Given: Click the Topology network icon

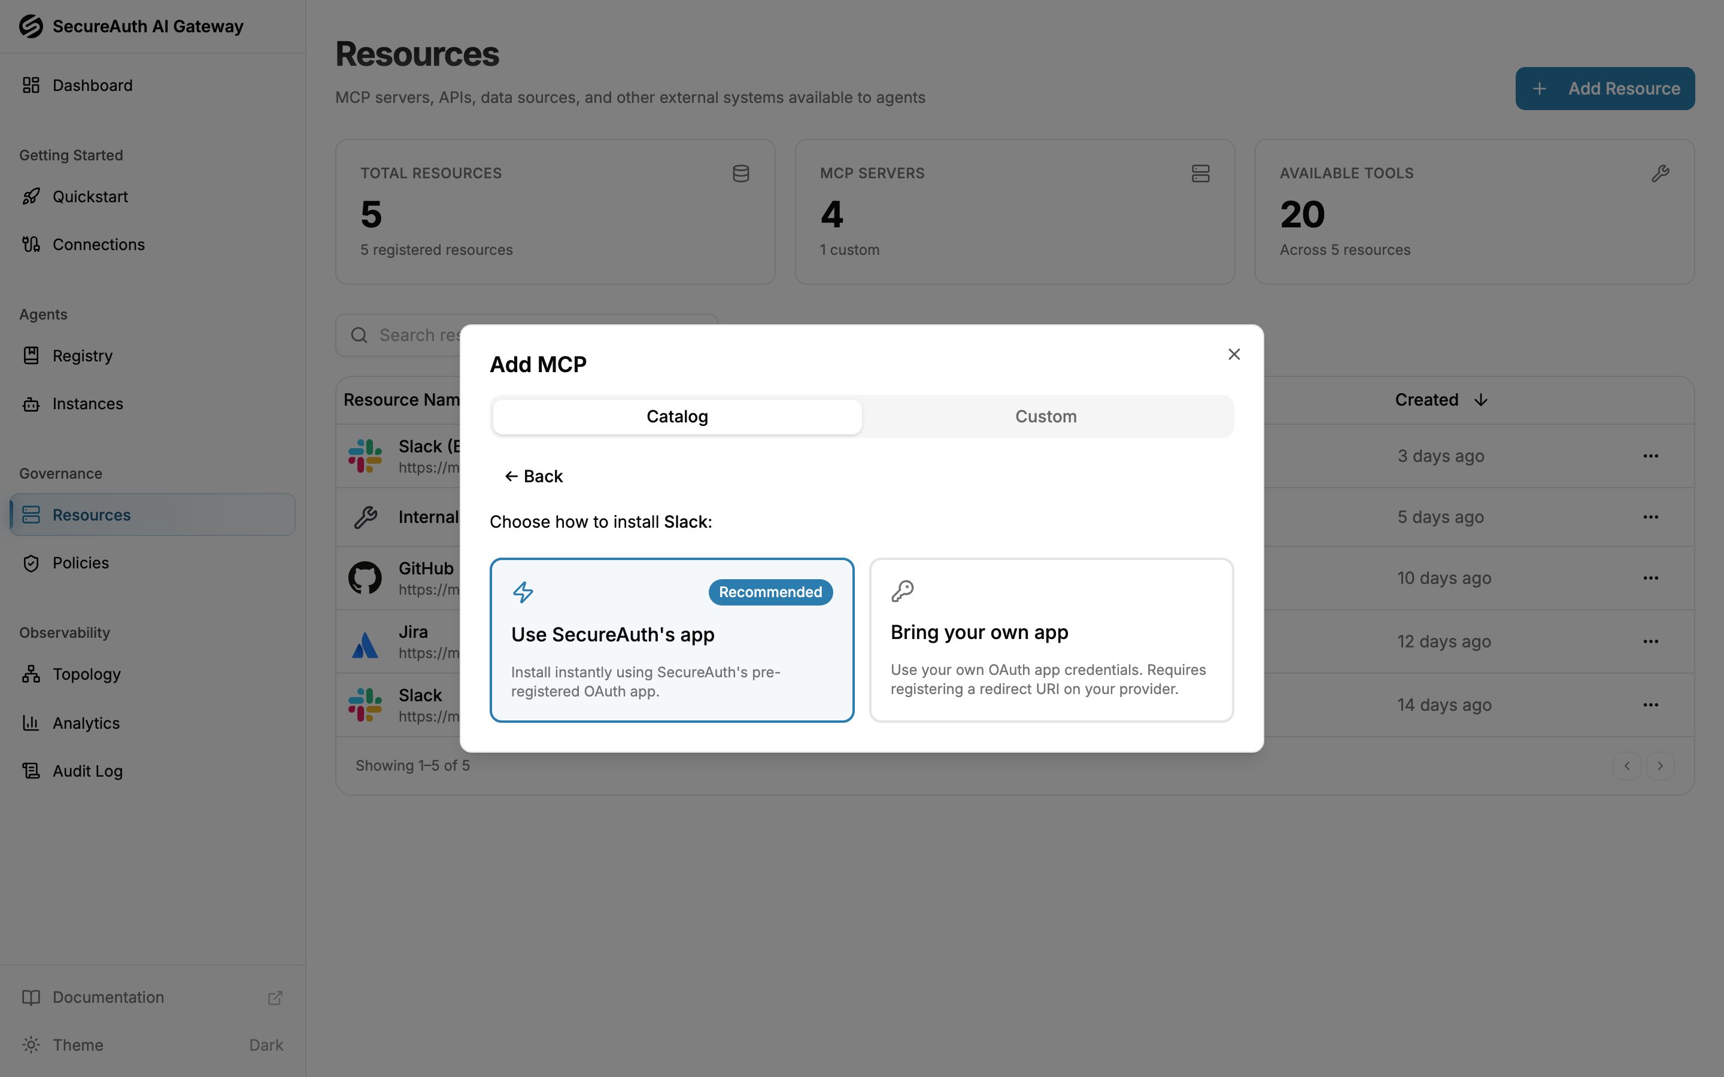Looking at the screenshot, I should coord(31,674).
